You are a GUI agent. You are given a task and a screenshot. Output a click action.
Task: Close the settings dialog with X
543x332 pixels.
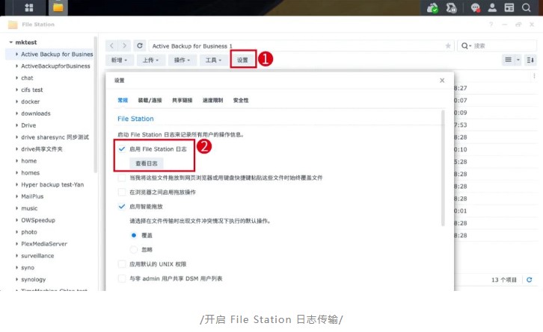442,80
